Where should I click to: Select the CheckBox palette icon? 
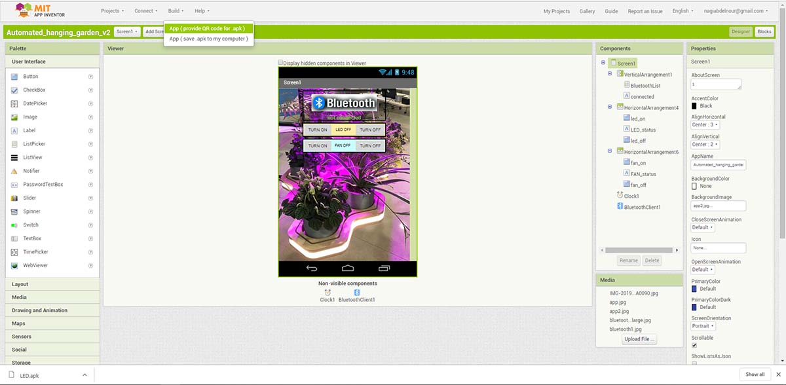coord(15,90)
